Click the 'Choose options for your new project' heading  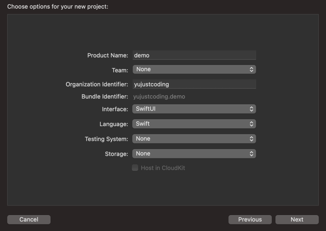(58, 6)
